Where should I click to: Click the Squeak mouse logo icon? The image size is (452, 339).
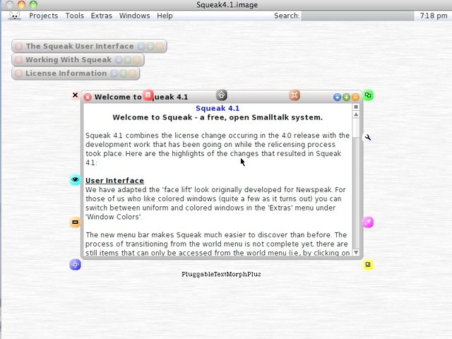14,16
